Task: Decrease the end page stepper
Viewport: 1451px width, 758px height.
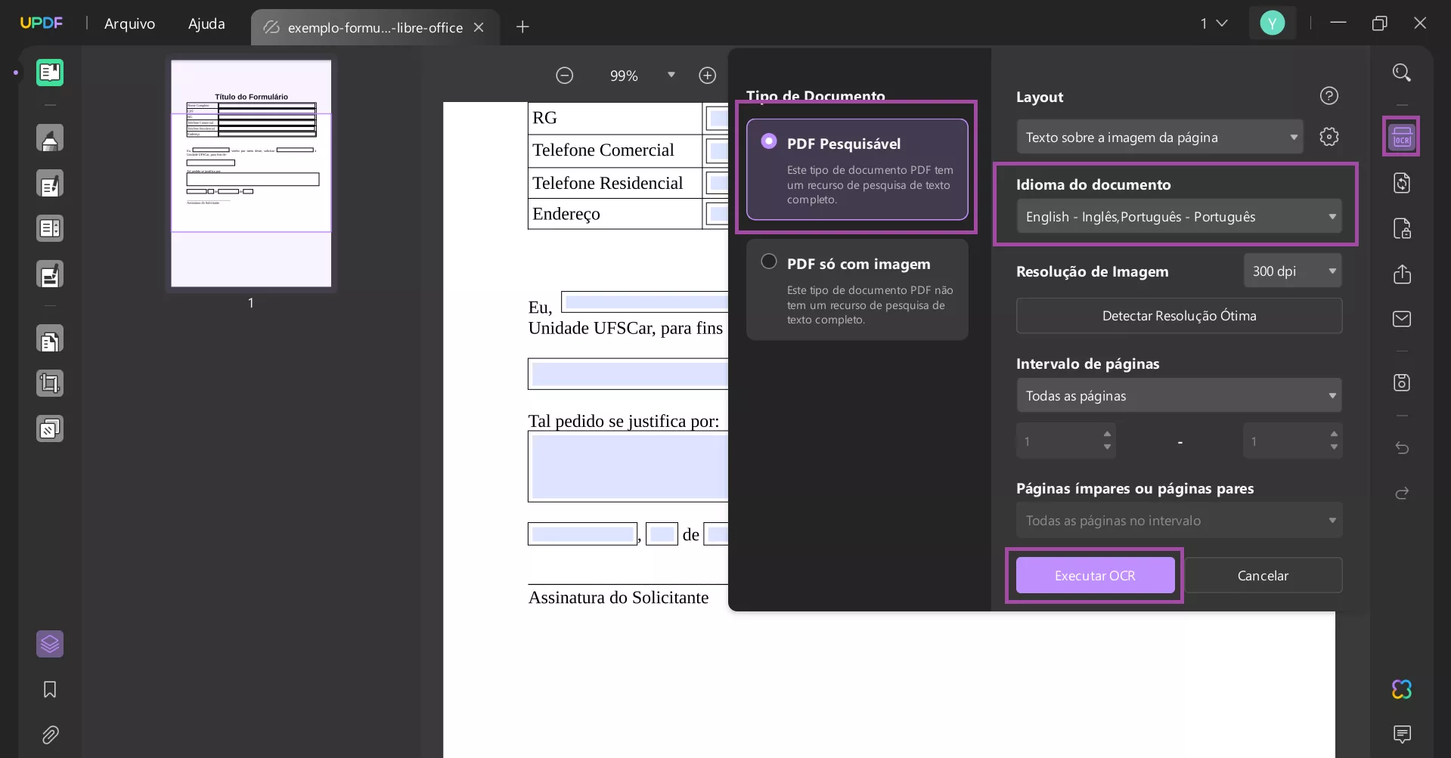Action: tap(1334, 447)
